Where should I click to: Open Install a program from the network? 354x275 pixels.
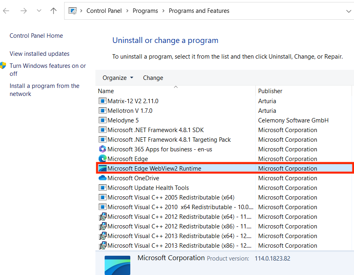click(x=45, y=90)
